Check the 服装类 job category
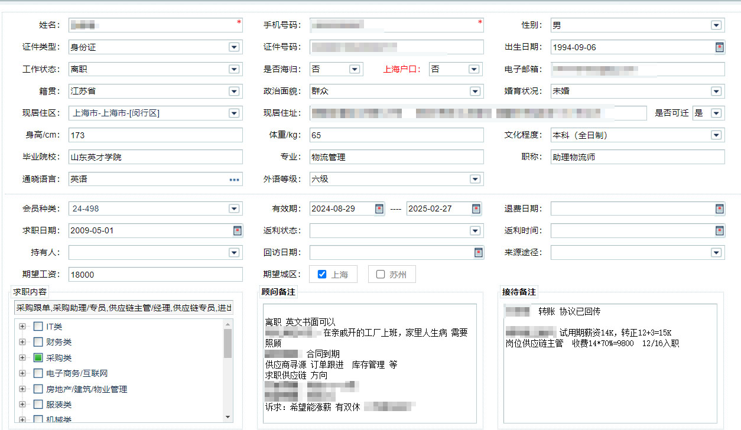This screenshot has width=741, height=430. coord(38,405)
